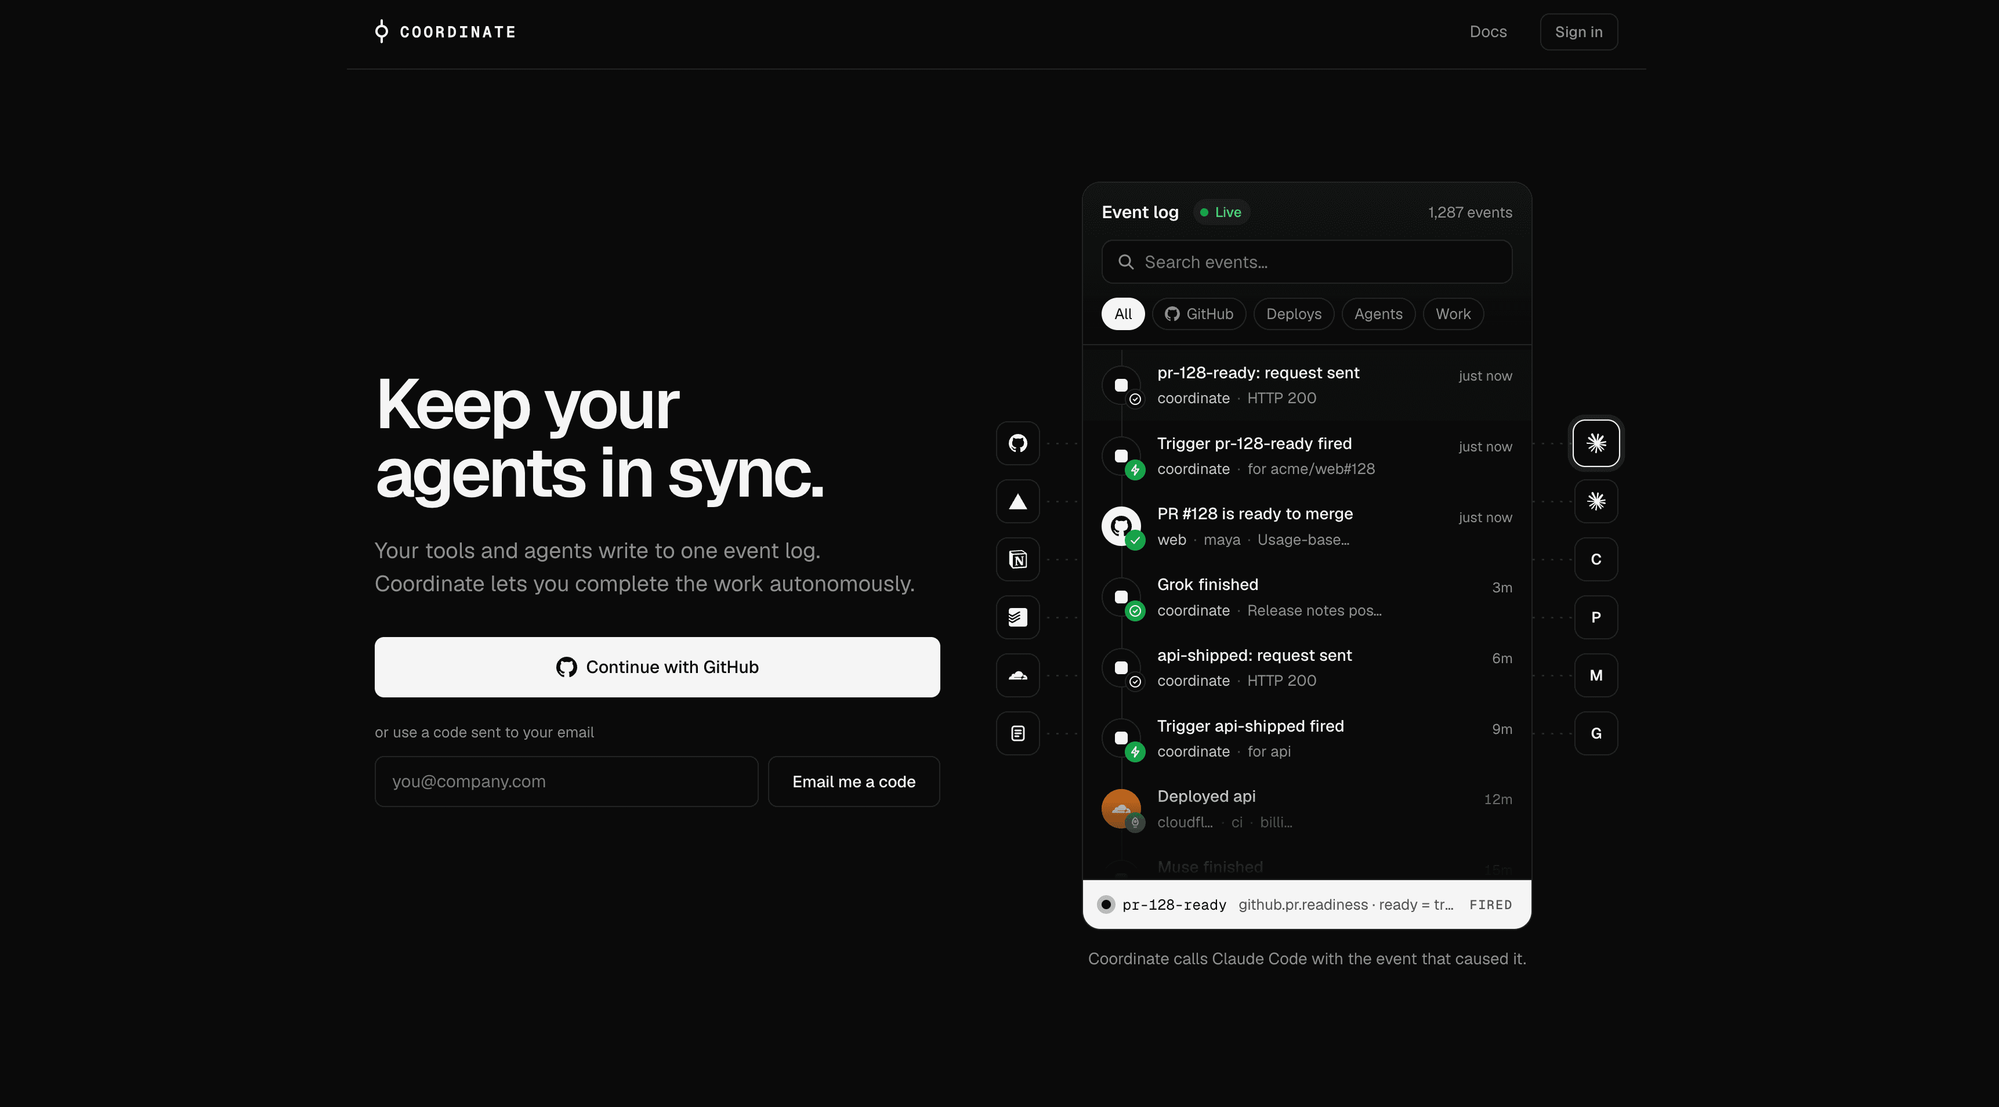
Task: Click lightning badge on Trigger api-shipped event
Action: 1135,753
